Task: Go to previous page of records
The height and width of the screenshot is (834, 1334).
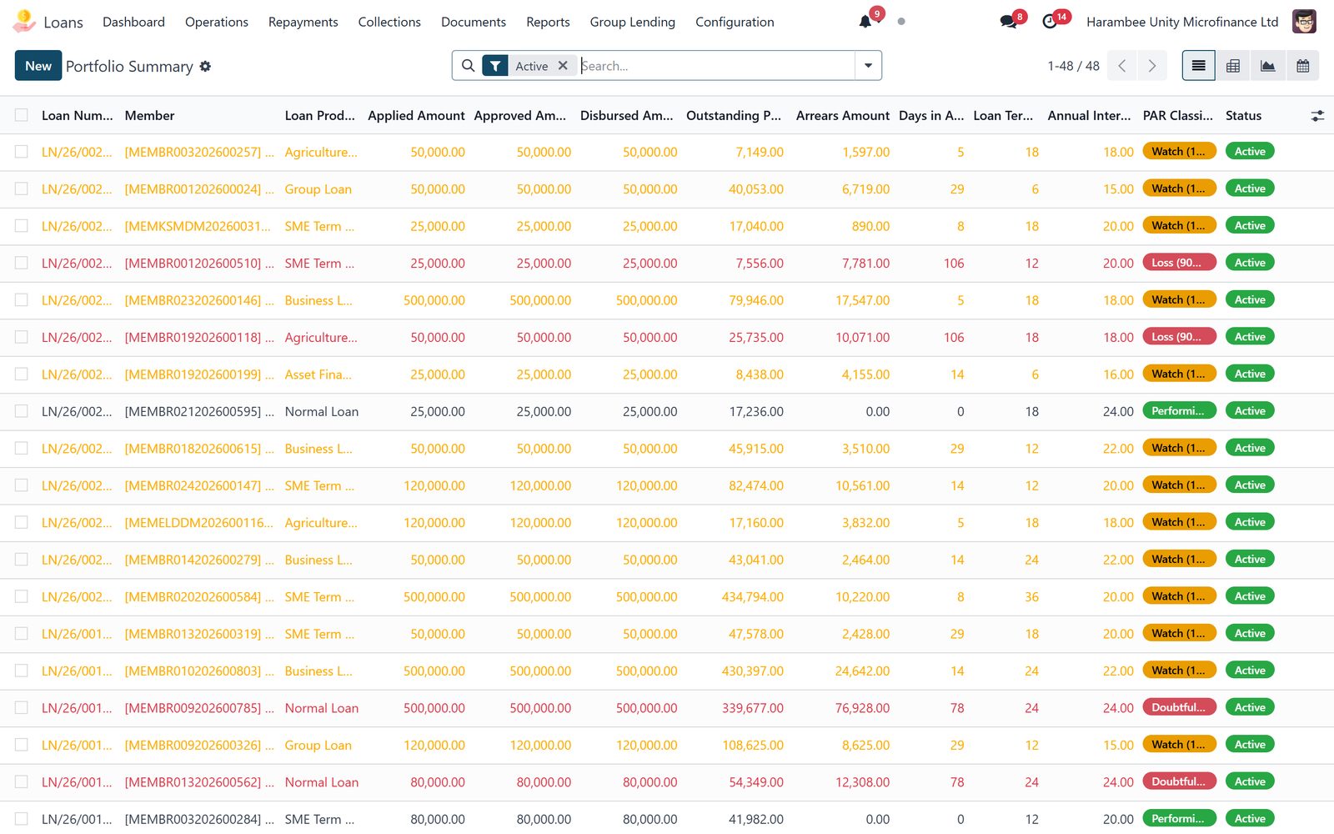Action: (x=1122, y=66)
